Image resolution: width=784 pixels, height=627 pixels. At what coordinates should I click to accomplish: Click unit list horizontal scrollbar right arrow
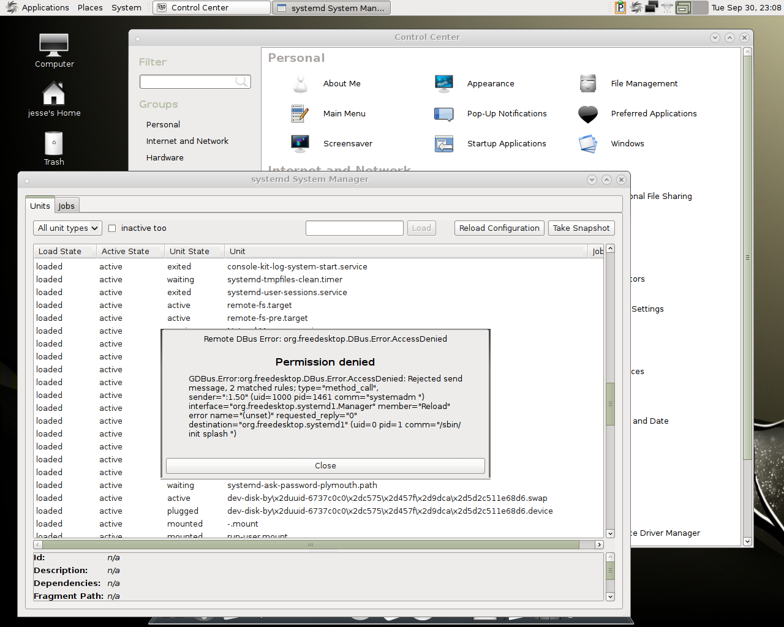599,544
